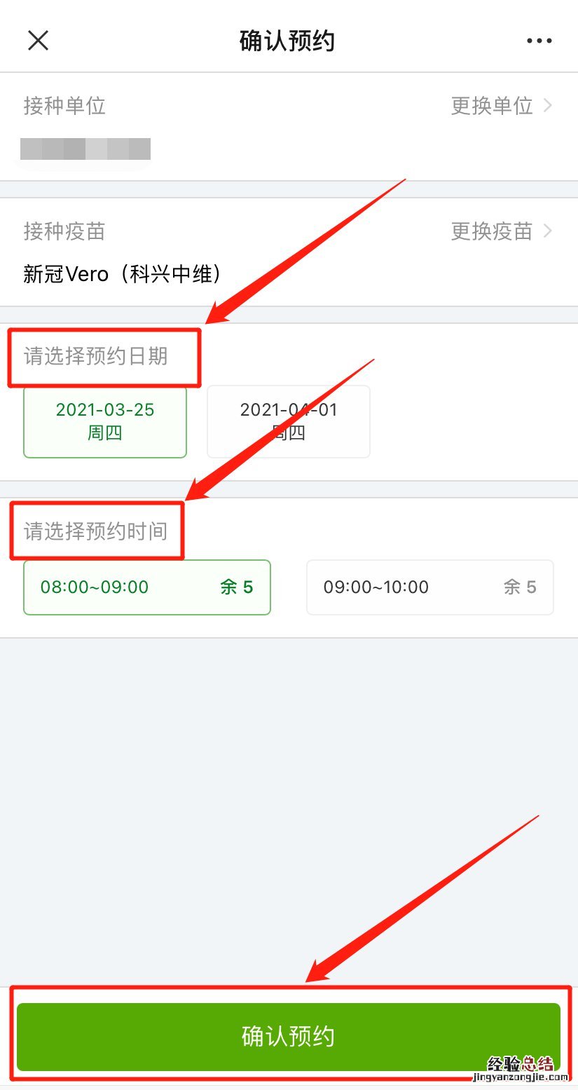Click the 更换疫苗 link
The image size is (578, 1090).
492,231
